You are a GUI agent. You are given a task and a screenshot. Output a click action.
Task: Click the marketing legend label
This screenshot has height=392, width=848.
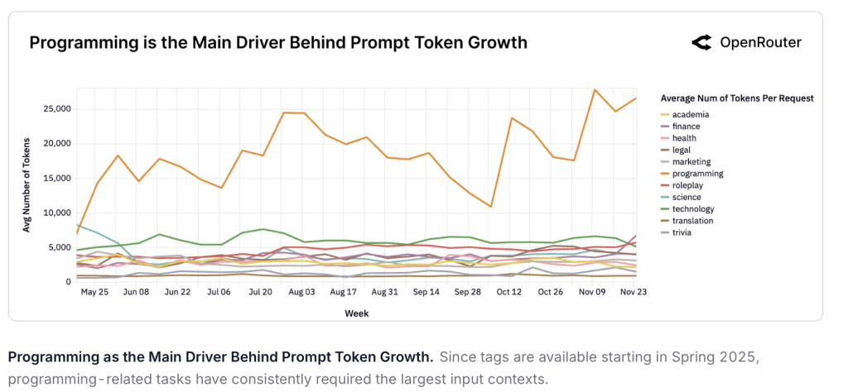coord(691,162)
